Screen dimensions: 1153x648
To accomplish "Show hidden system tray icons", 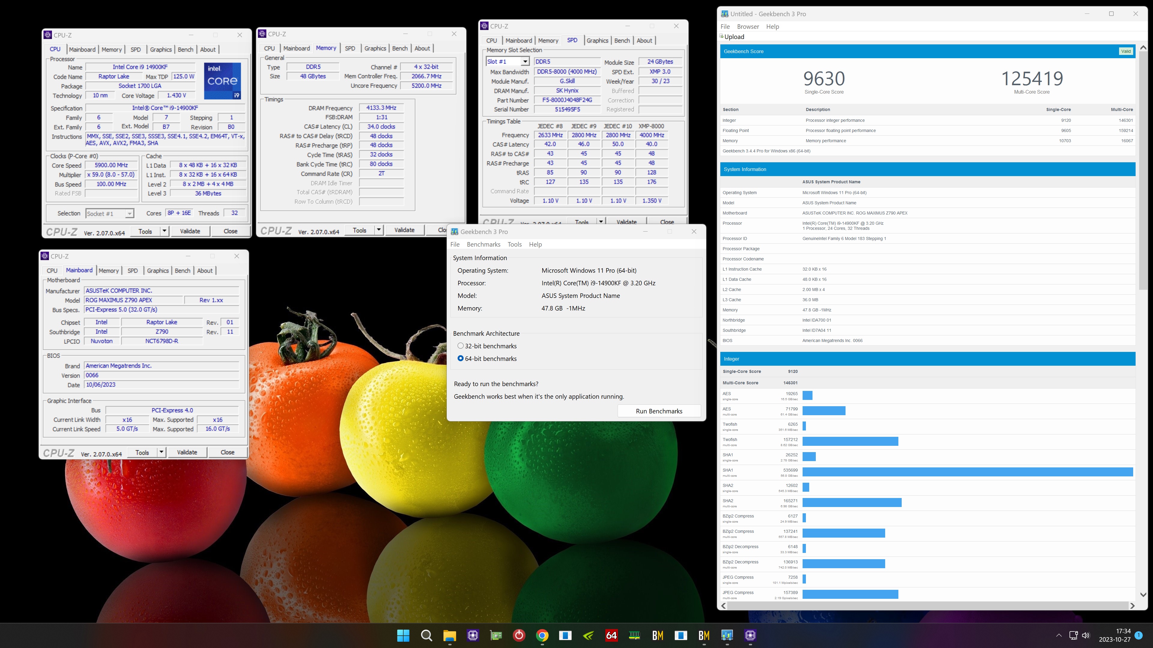I will tap(1058, 635).
